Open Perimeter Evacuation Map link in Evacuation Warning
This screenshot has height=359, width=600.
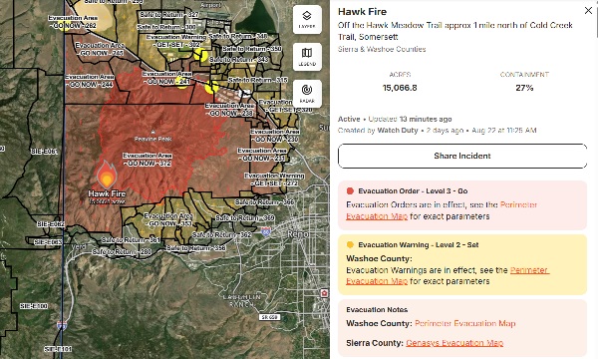[448, 275]
